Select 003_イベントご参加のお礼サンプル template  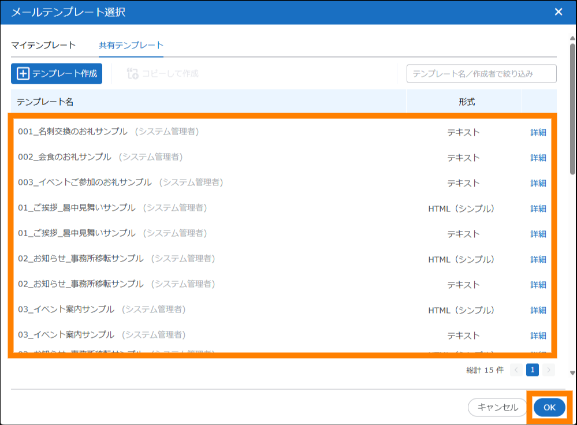tap(84, 182)
